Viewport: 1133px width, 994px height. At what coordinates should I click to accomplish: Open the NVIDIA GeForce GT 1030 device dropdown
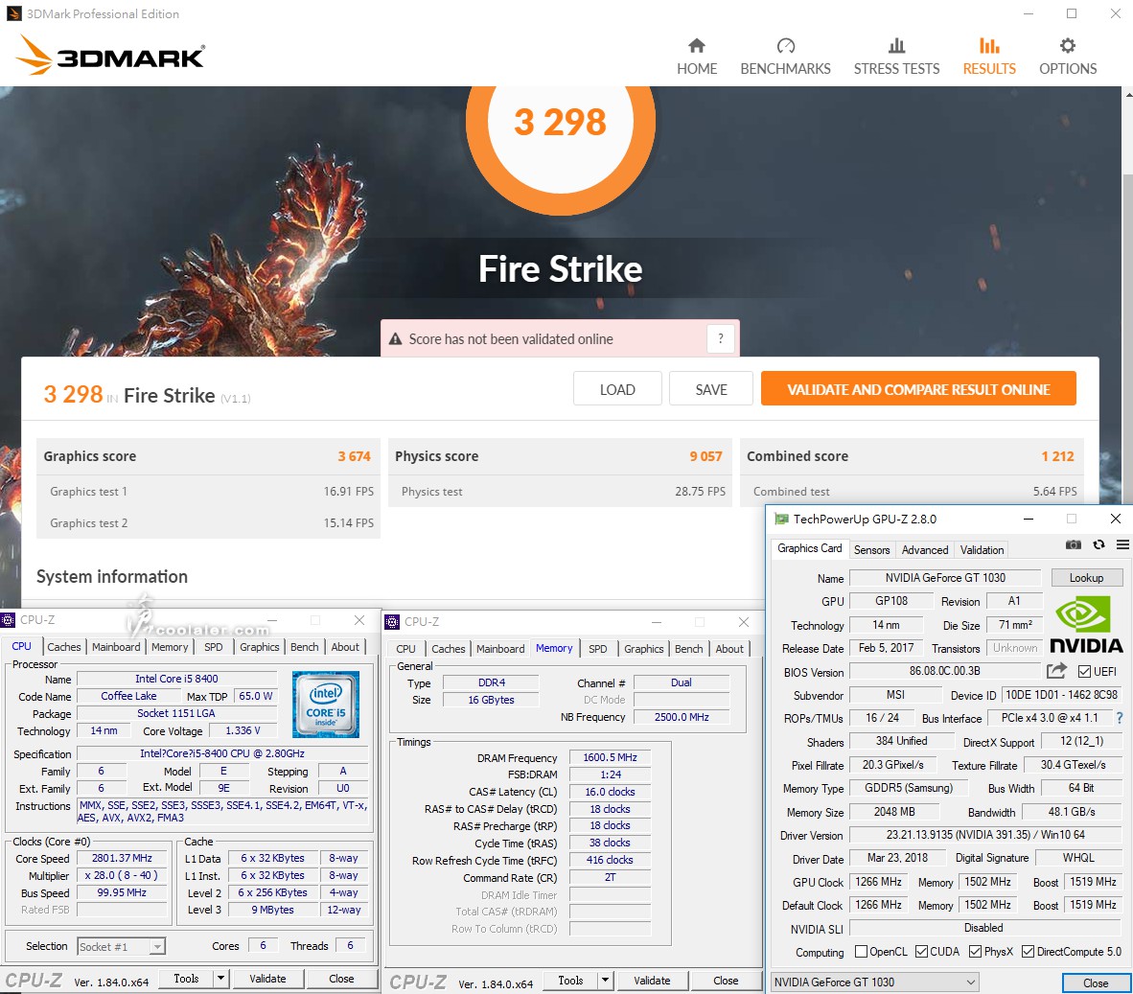coord(875,982)
